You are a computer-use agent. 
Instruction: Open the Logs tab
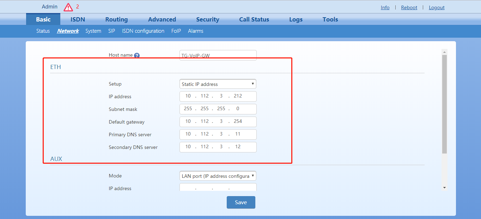296,19
